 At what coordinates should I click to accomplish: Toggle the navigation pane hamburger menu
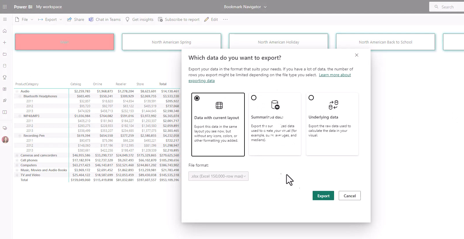tap(5, 19)
